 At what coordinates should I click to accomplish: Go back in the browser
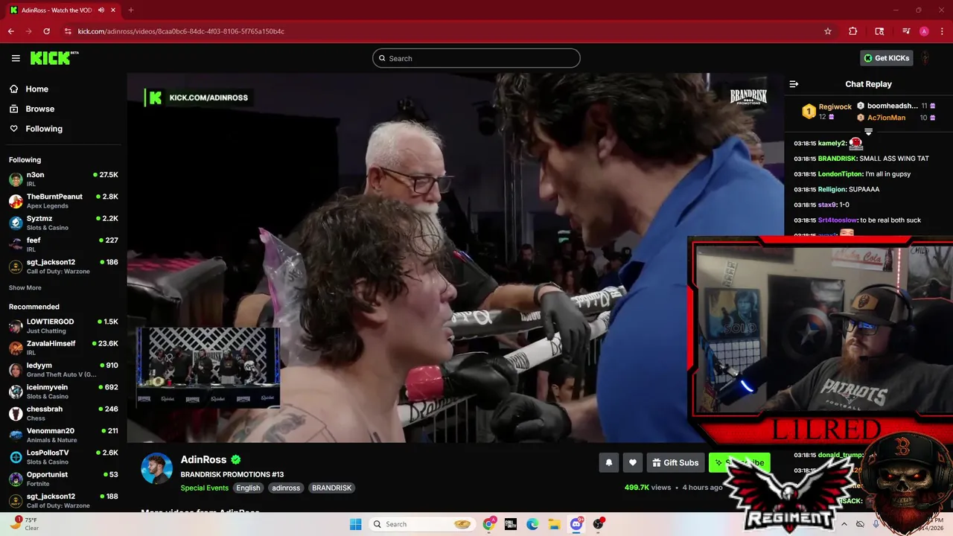point(11,31)
